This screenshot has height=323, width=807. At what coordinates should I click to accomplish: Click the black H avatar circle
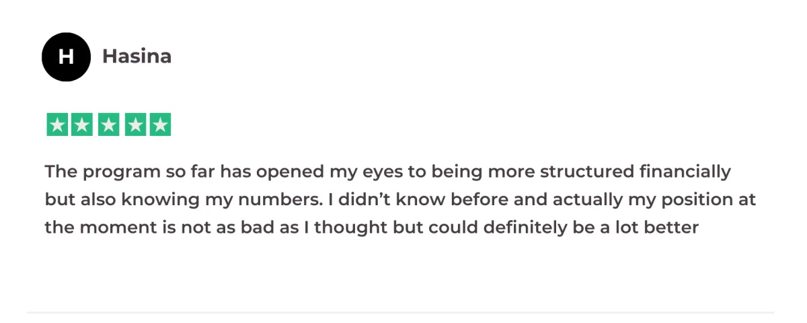point(66,57)
